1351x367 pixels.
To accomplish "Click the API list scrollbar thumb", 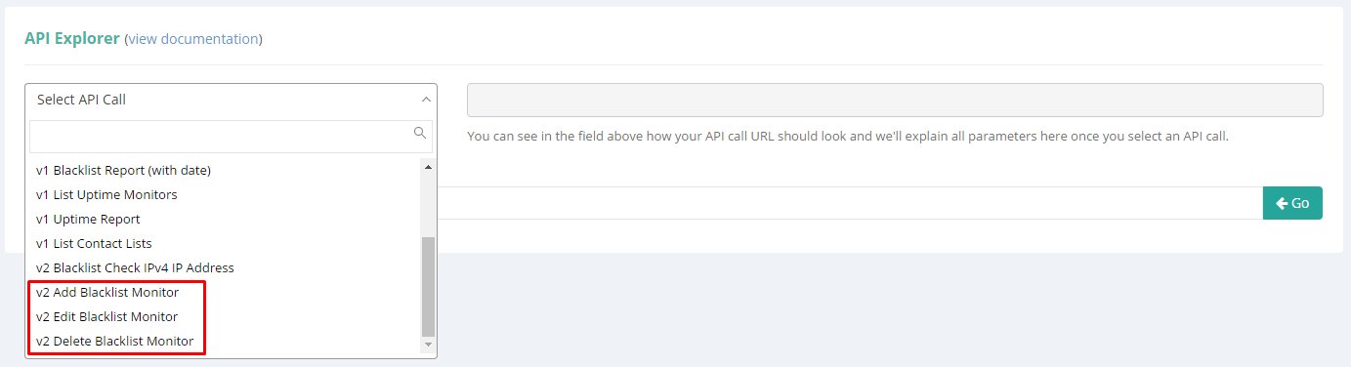I will [x=428, y=286].
